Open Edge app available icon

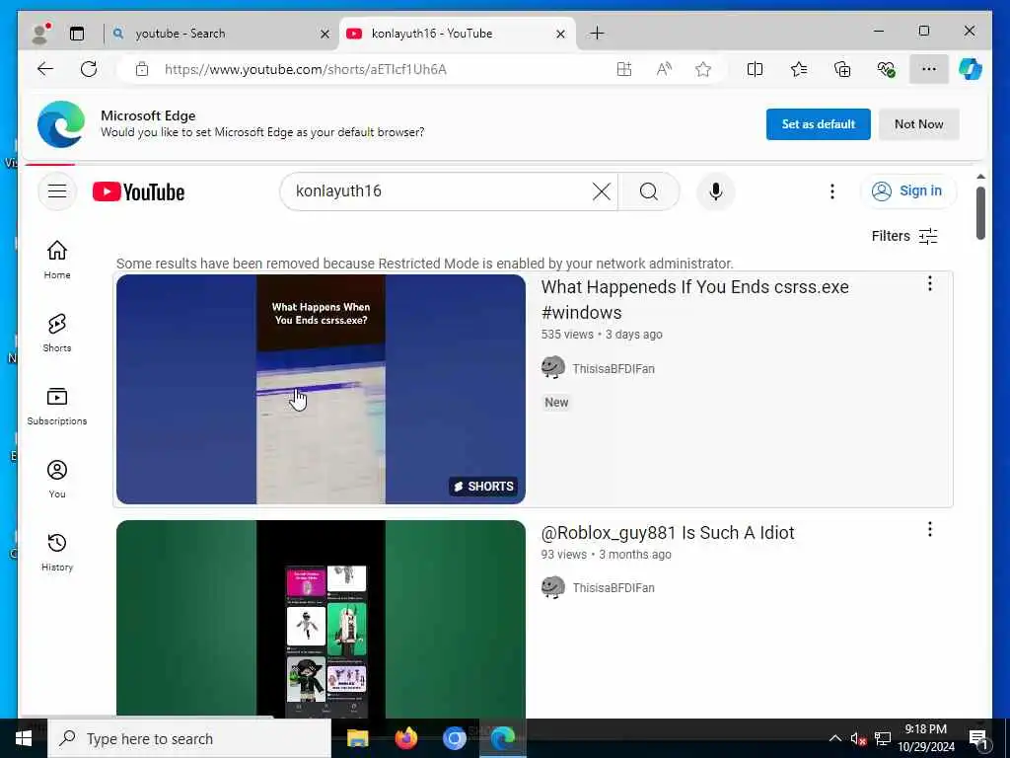tap(624, 69)
